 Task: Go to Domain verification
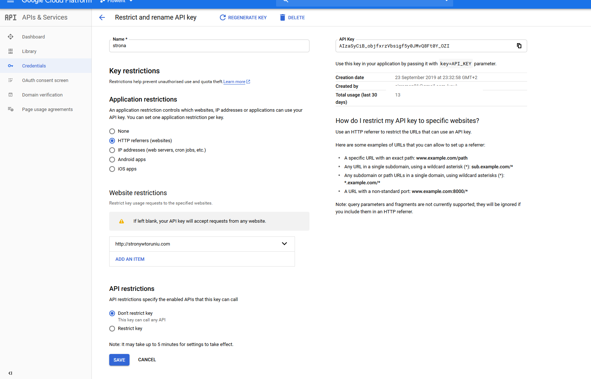click(x=46, y=95)
